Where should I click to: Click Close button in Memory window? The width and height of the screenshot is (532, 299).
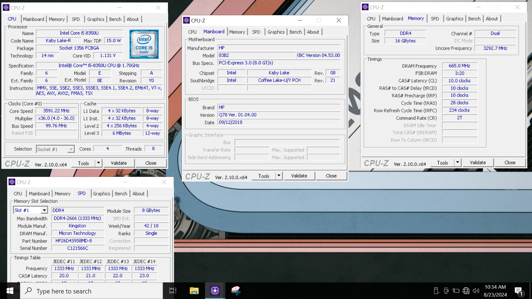(510, 163)
